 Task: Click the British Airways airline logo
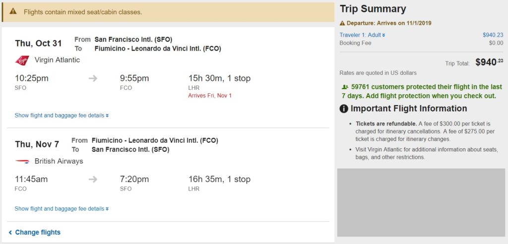pyautogui.click(x=22, y=161)
